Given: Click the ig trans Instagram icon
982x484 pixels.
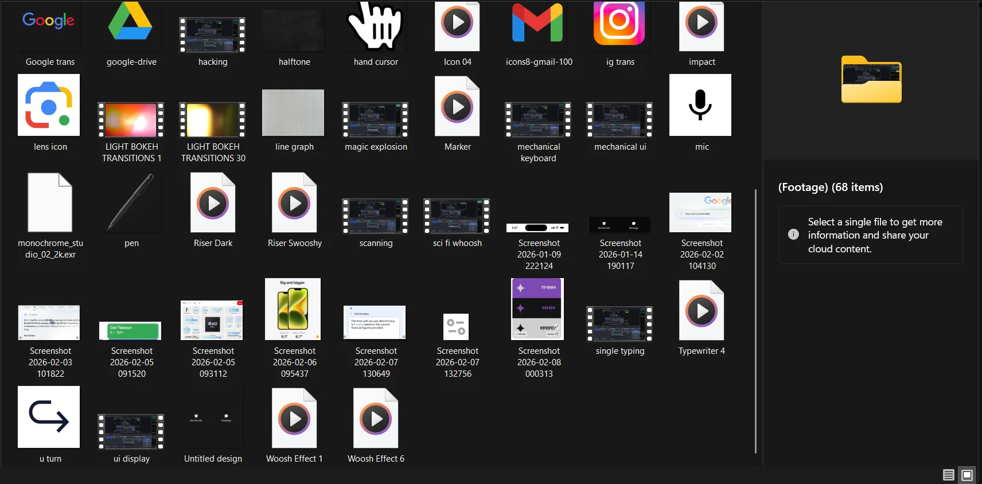Looking at the screenshot, I should 619,26.
